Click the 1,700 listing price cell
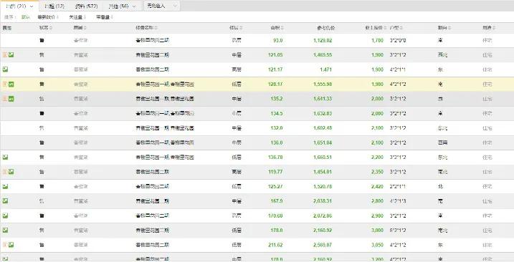 coord(377,40)
